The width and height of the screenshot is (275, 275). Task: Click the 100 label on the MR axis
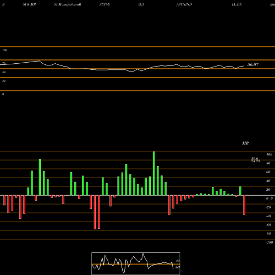tap(269, 155)
